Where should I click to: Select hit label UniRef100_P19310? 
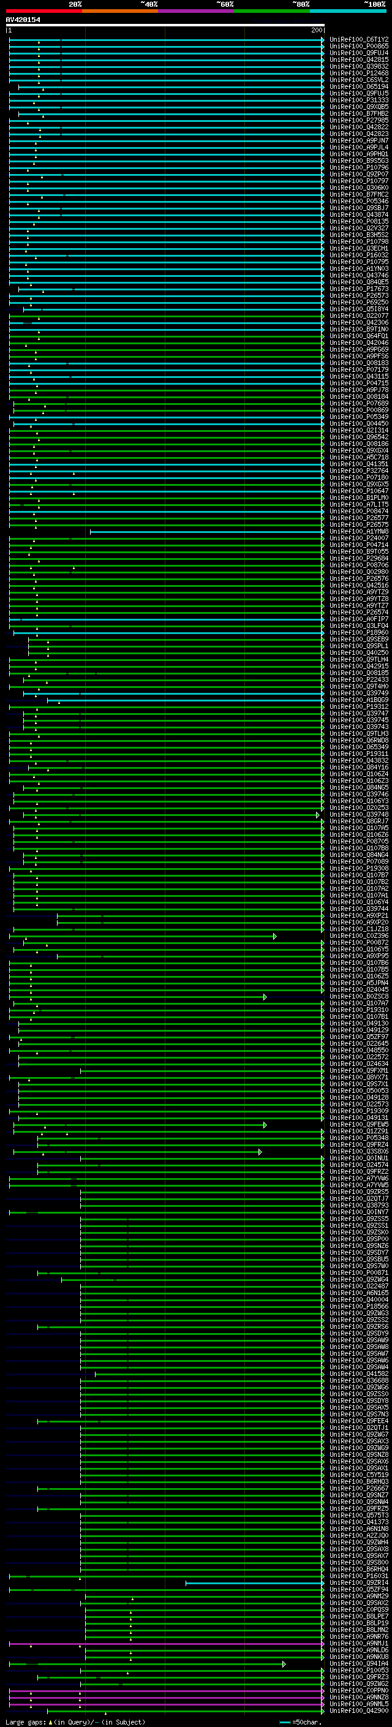pyautogui.click(x=359, y=1010)
